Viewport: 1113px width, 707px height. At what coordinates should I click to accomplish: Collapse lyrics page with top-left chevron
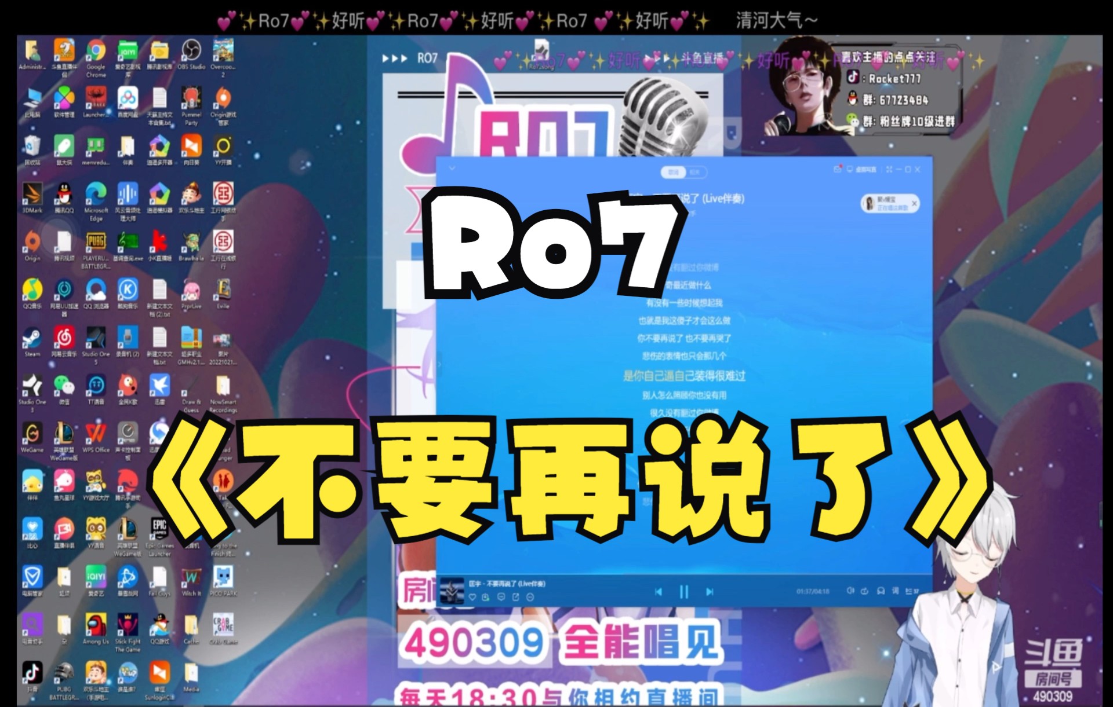[x=452, y=168]
